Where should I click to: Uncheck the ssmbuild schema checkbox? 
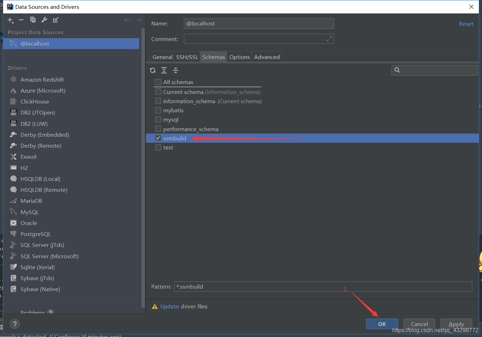tap(158, 138)
